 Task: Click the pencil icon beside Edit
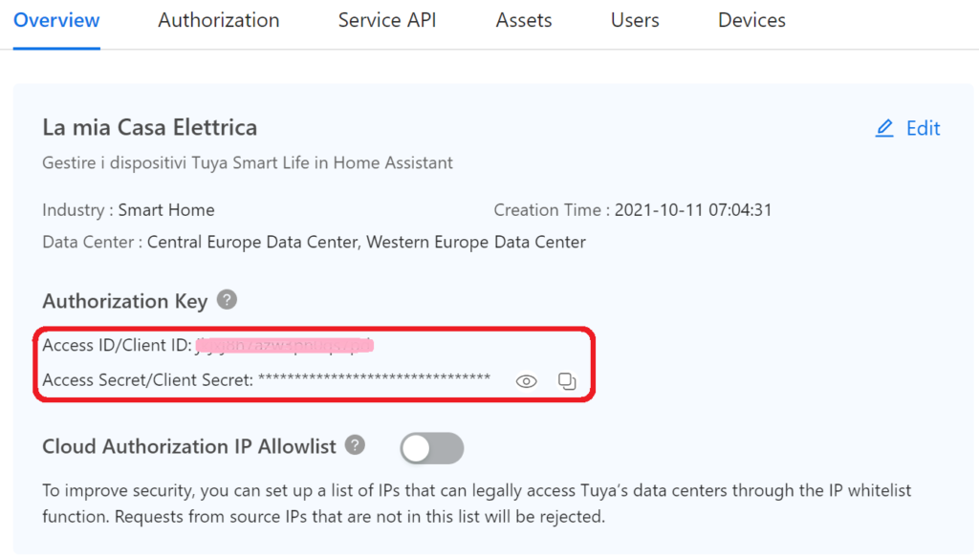coord(884,128)
